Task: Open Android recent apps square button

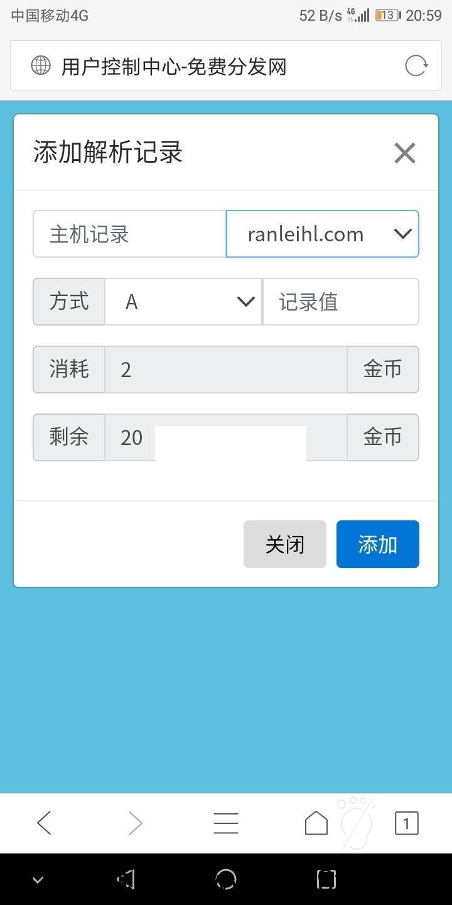Action: click(x=326, y=879)
